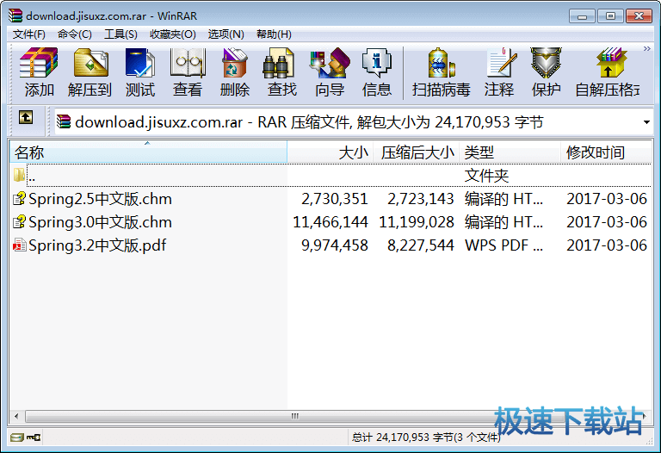Click the status bar key (password) icon
Viewport: 661px width, 453px height.
point(34,437)
